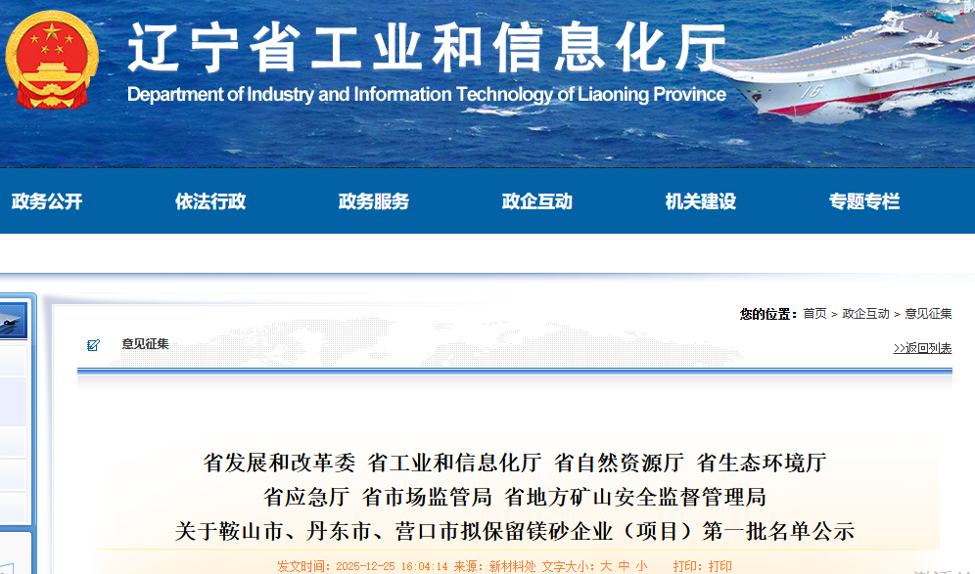Viewport: 975px width, 574px height.
Task: Click the edit icon beside 意见征集
Action: (x=94, y=345)
